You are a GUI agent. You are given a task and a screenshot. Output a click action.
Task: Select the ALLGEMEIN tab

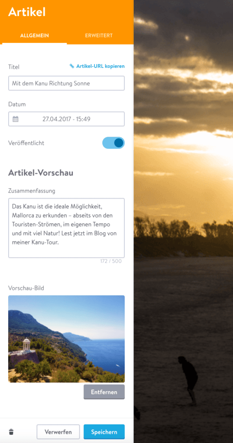click(35, 35)
